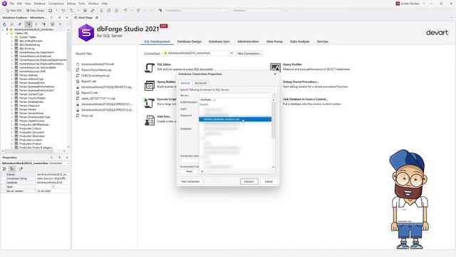Select the System Tables folder
Viewport: 456px width, 257px height.
pos(28,37)
